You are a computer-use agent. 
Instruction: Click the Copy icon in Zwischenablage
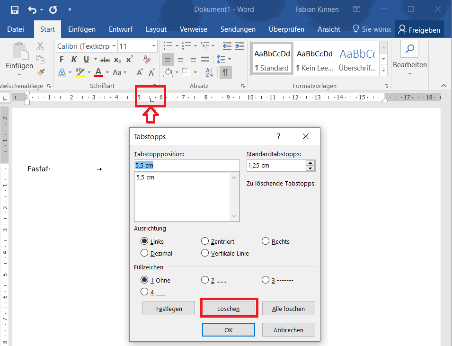40,59
